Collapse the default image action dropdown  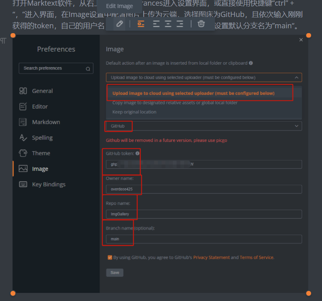click(x=204, y=78)
